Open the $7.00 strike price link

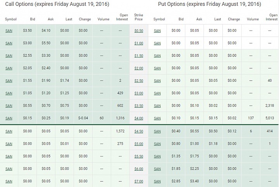(139, 181)
